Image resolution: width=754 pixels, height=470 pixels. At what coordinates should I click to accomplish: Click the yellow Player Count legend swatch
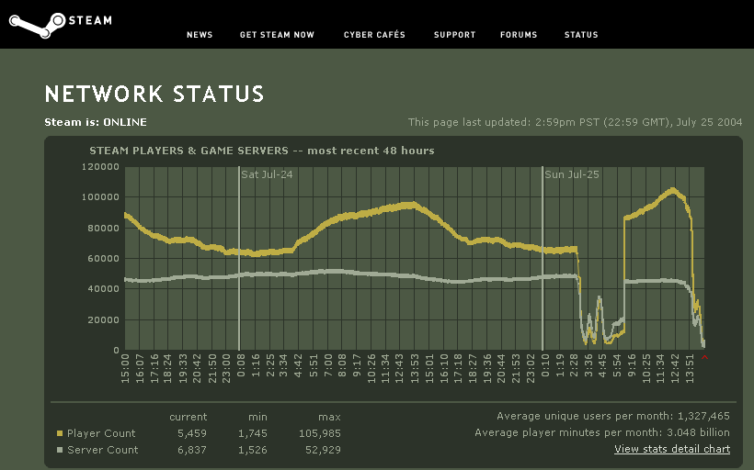tap(60, 433)
